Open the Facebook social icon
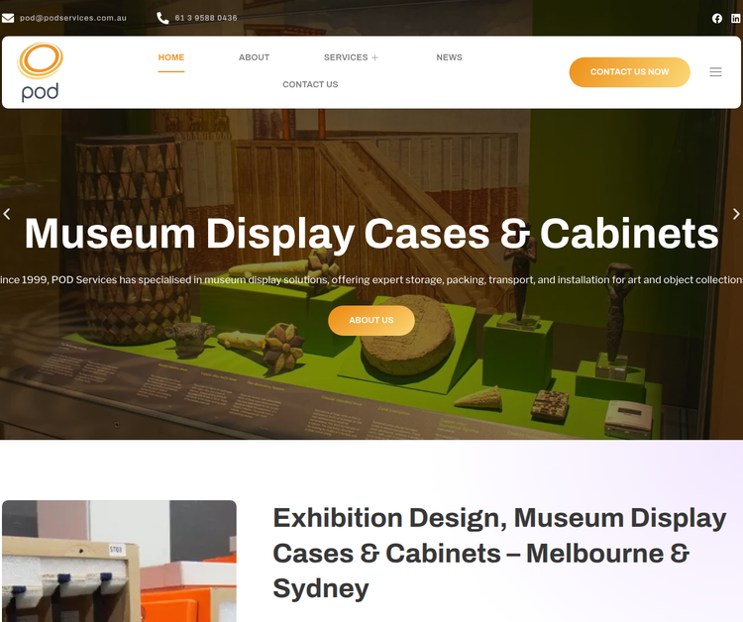743x622 pixels. point(717,19)
